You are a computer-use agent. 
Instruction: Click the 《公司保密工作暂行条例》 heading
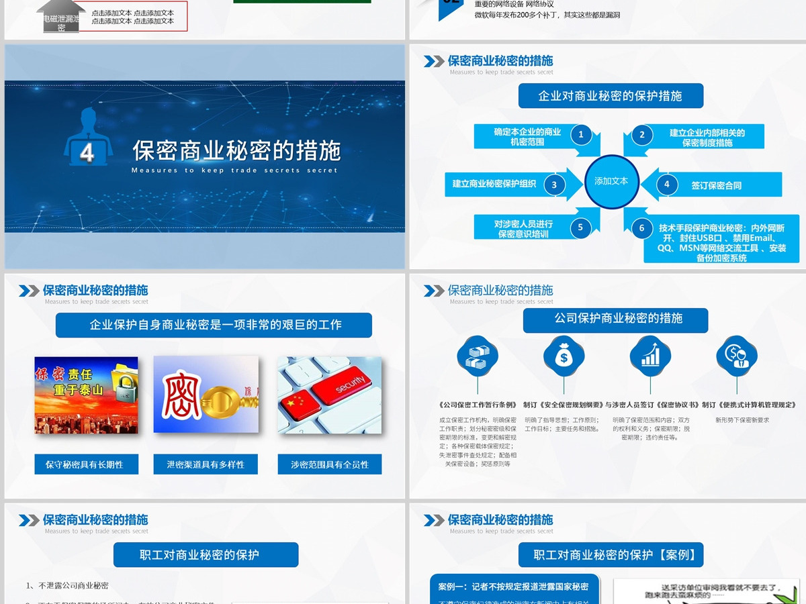click(478, 405)
